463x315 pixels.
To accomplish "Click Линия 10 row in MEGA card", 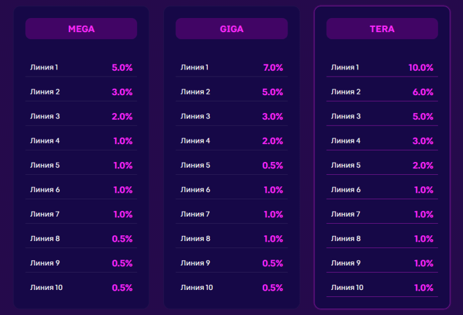I will 81,287.
